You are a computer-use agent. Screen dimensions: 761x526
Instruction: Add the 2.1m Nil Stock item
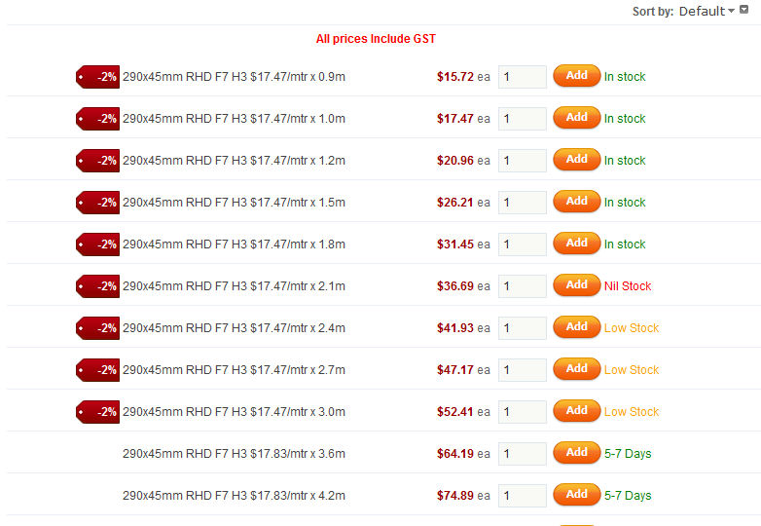click(576, 285)
